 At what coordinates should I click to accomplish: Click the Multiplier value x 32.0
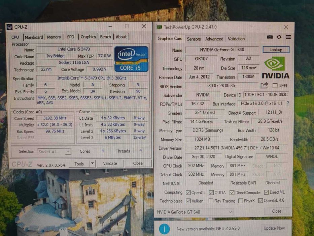55,125
